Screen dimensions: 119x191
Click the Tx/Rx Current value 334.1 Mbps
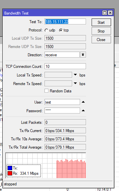65,130
